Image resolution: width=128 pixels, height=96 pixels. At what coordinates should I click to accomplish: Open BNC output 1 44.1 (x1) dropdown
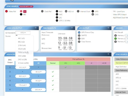(x=23, y=67)
